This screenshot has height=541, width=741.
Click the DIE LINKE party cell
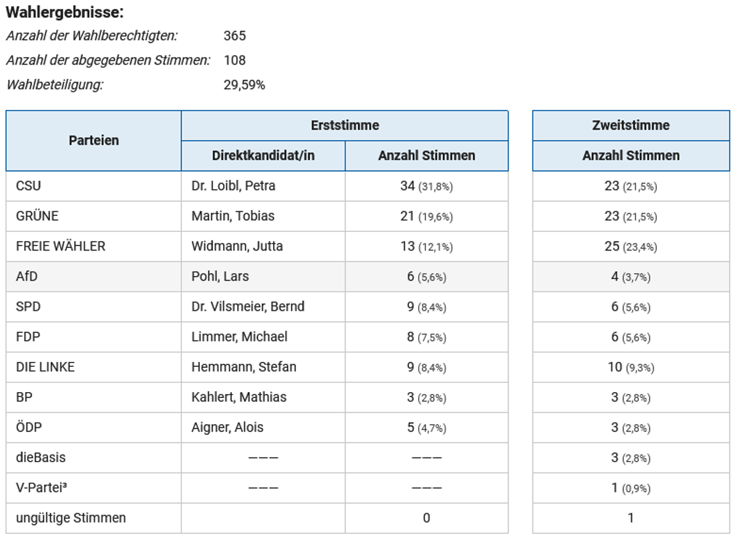point(45,367)
